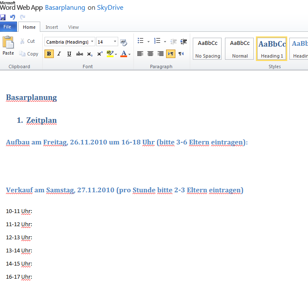The height and width of the screenshot is (288, 308).
Task: Apply the red font color
Action: 124,54
